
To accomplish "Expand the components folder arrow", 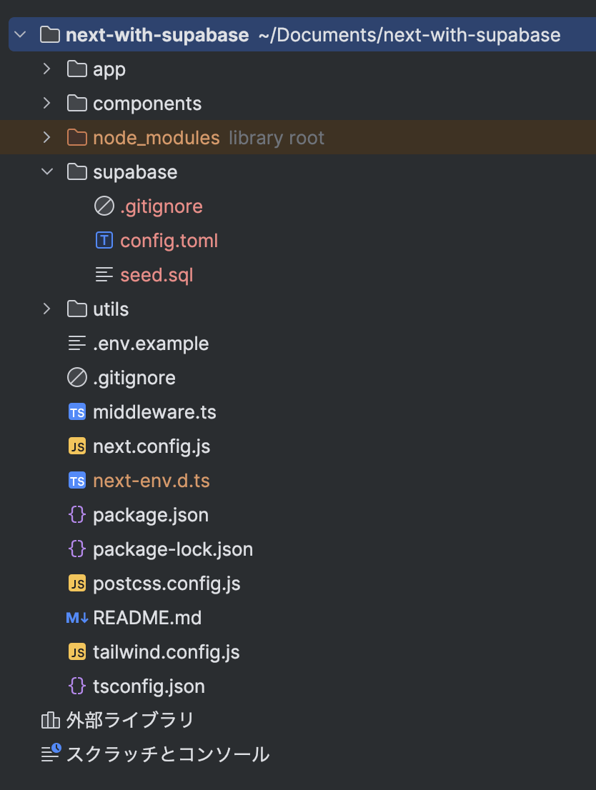I will tap(47, 103).
